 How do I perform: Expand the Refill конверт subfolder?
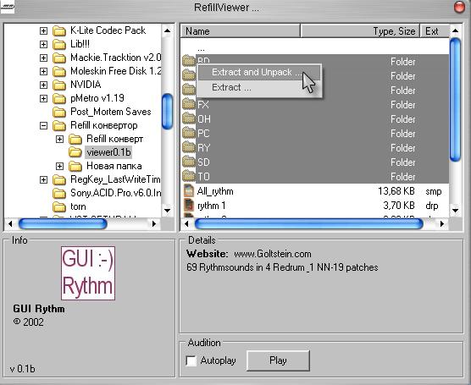60,139
